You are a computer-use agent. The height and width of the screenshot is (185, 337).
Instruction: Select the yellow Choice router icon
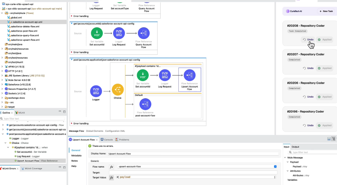pos(118,89)
